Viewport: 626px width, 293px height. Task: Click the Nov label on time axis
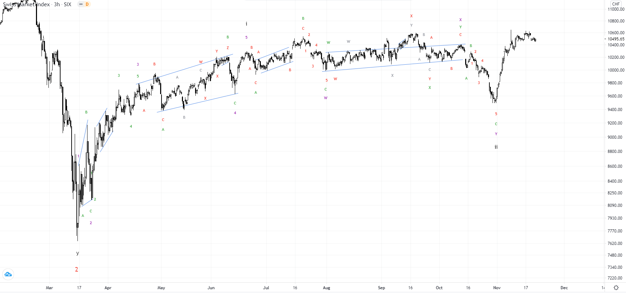497,288
